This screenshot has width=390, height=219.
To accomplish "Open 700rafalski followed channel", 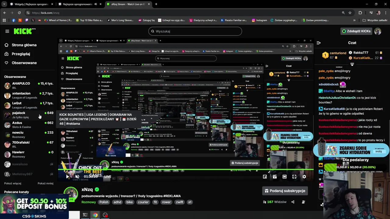I will (x=29, y=144).
